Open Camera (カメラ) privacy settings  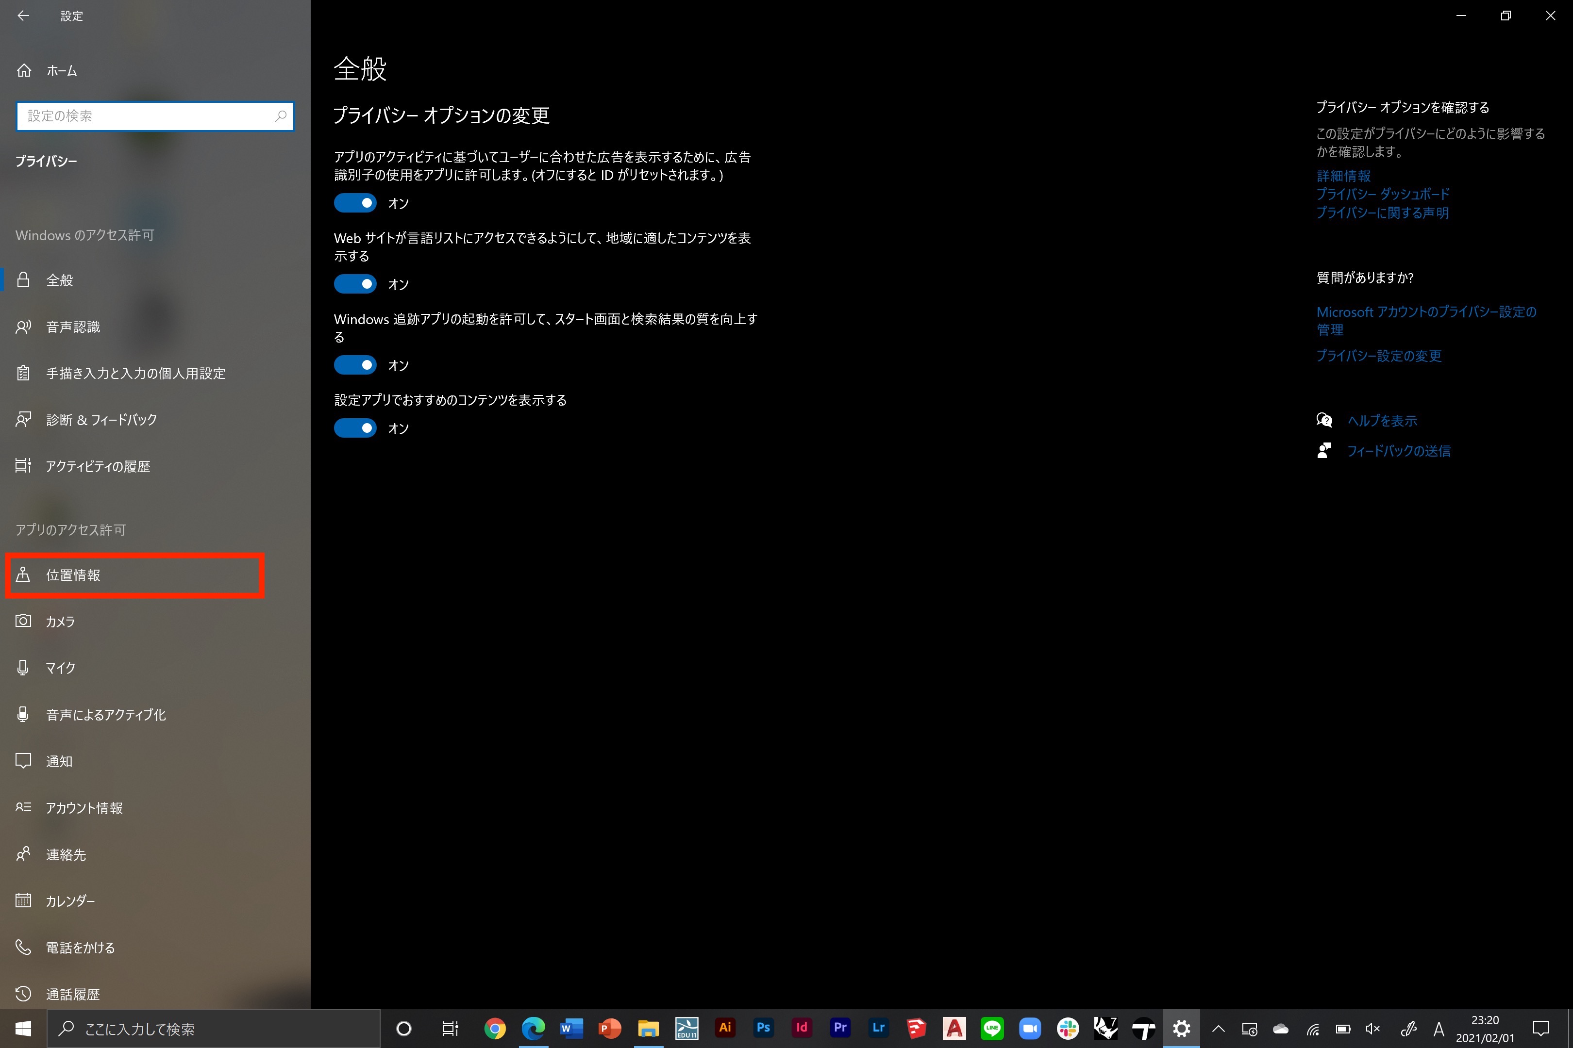coord(60,622)
